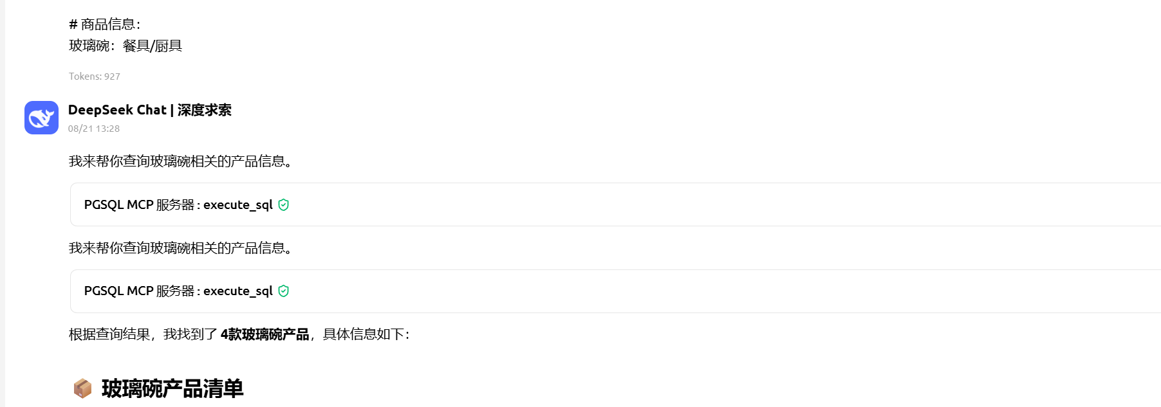Select the second block's PGSQL MCP 服务器 label
This screenshot has height=407, width=1161.
[139, 291]
